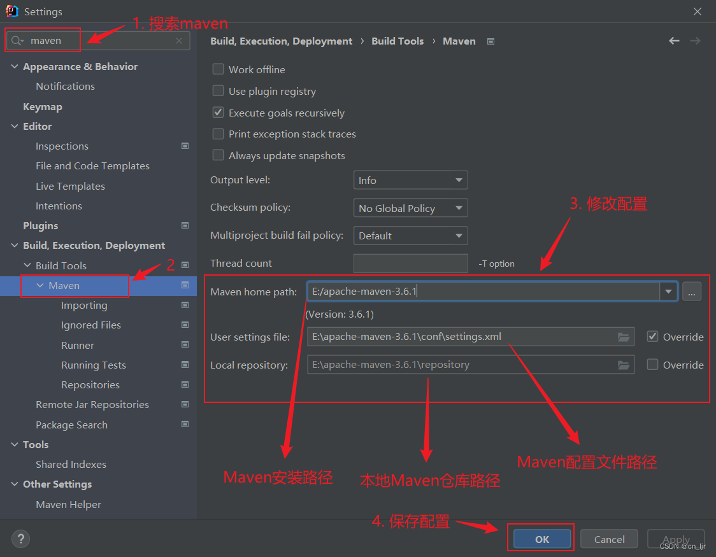Enable Print exception stack traces
Image resolution: width=716 pixels, height=557 pixels.
pos(218,134)
